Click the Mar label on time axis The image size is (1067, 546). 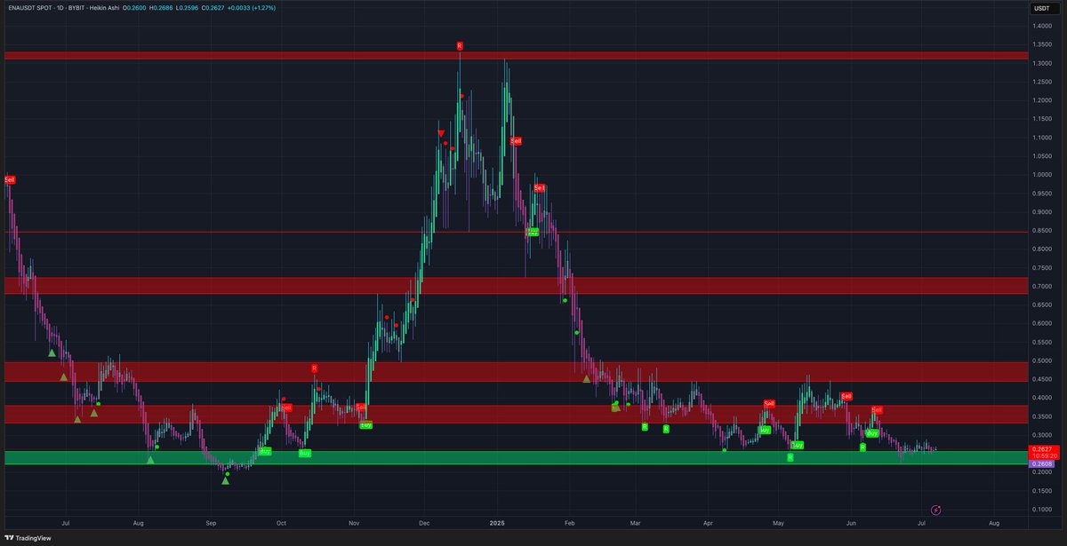pyautogui.click(x=636, y=525)
